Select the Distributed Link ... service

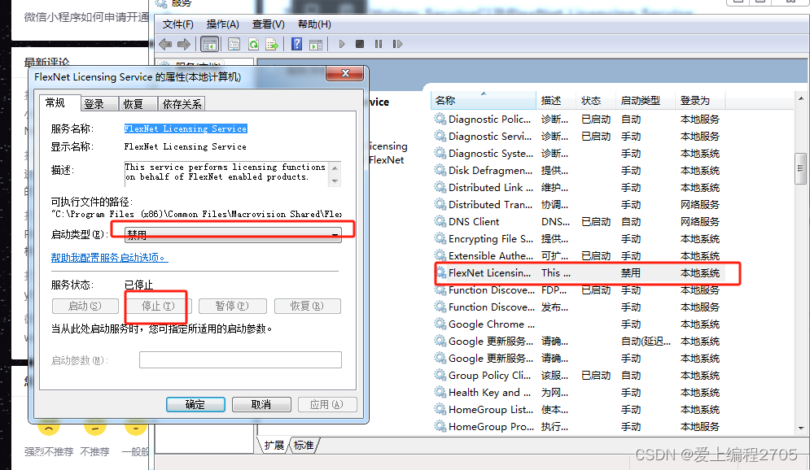click(x=580, y=188)
